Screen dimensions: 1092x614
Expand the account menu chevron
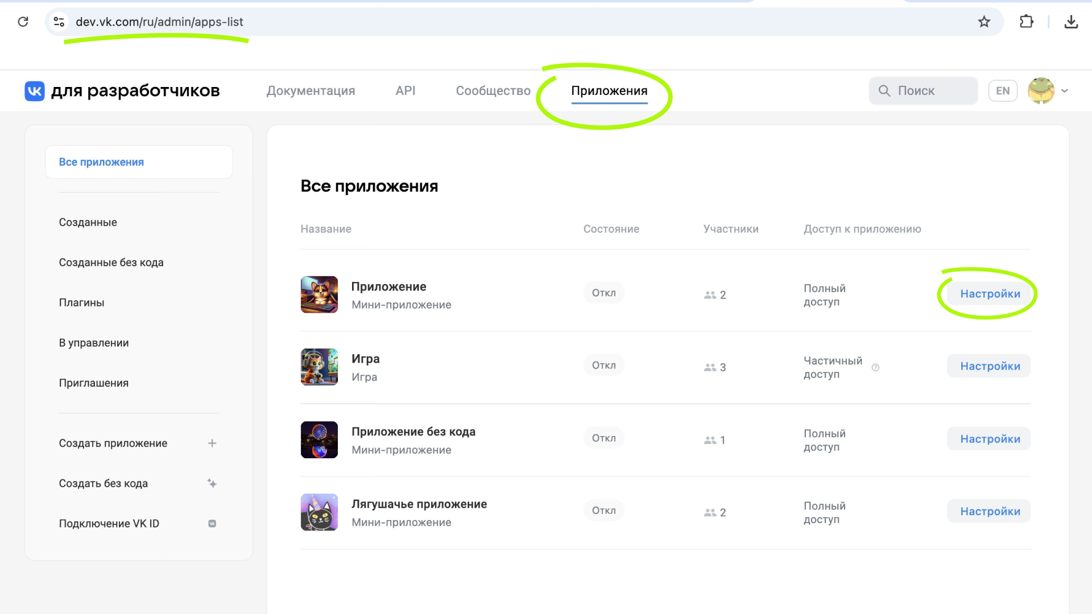click(x=1065, y=91)
